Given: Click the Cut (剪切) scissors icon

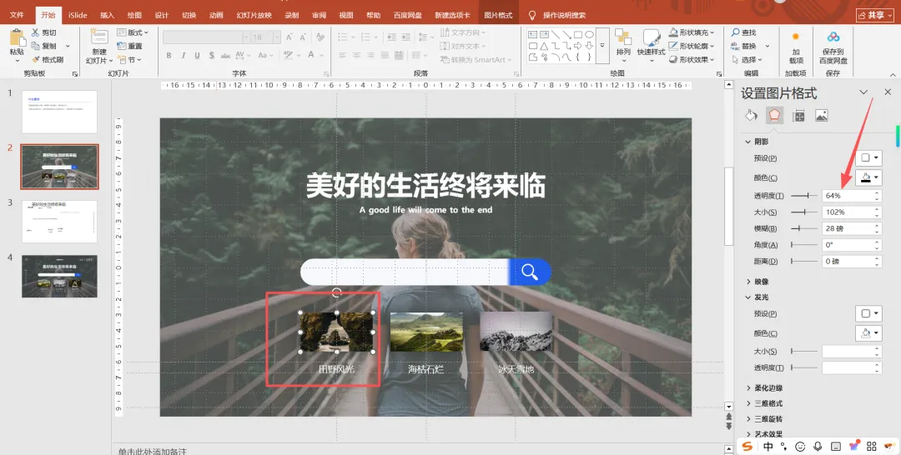Looking at the screenshot, I should coord(36,32).
